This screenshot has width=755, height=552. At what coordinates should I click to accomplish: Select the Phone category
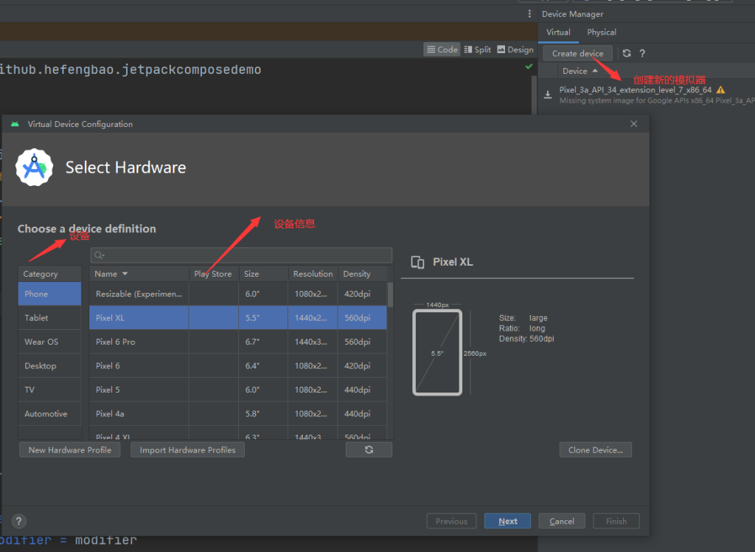[49, 294]
